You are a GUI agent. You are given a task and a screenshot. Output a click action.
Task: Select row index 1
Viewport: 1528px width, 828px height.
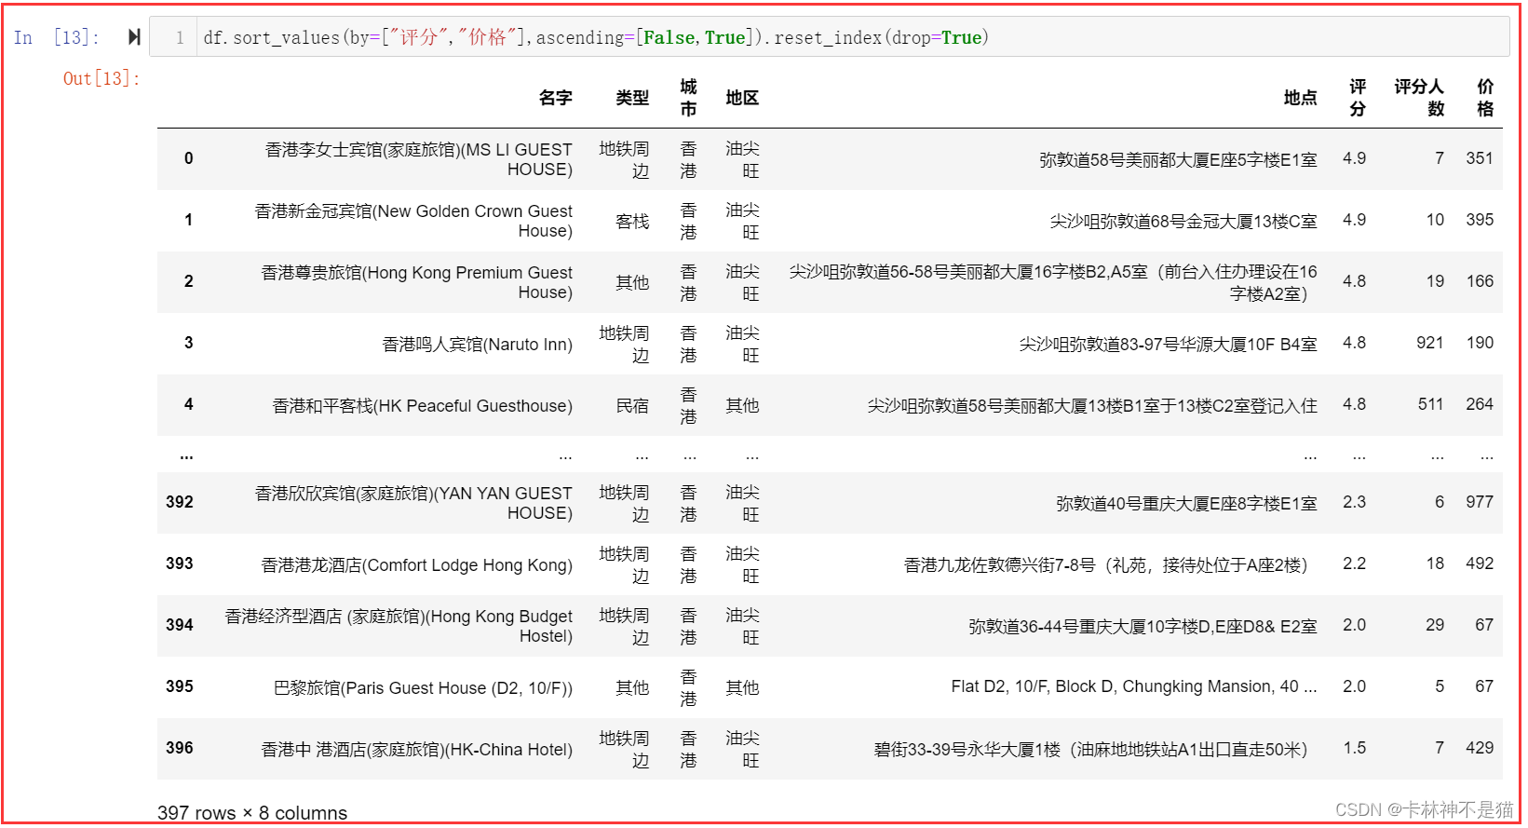(189, 220)
